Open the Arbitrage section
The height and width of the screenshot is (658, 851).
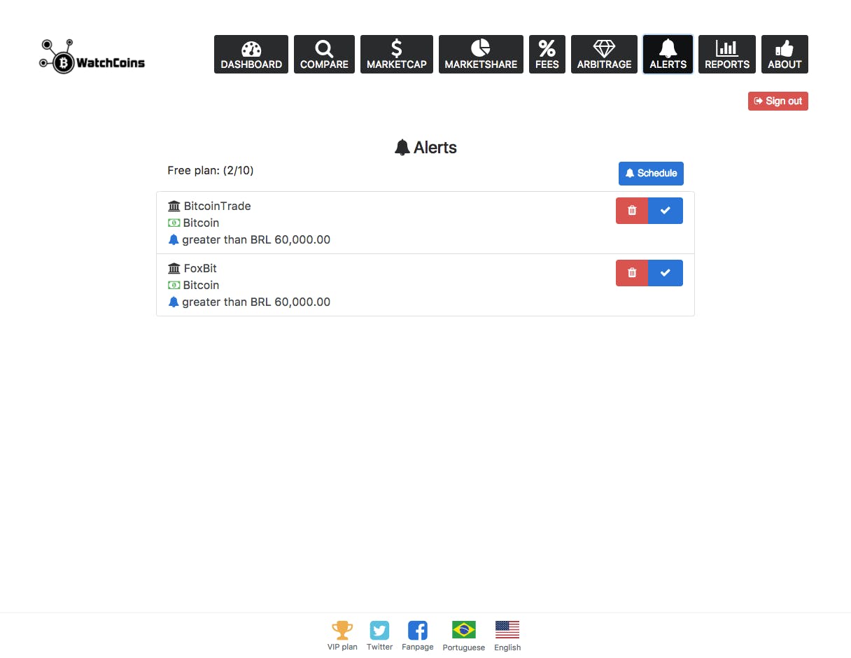coord(604,55)
